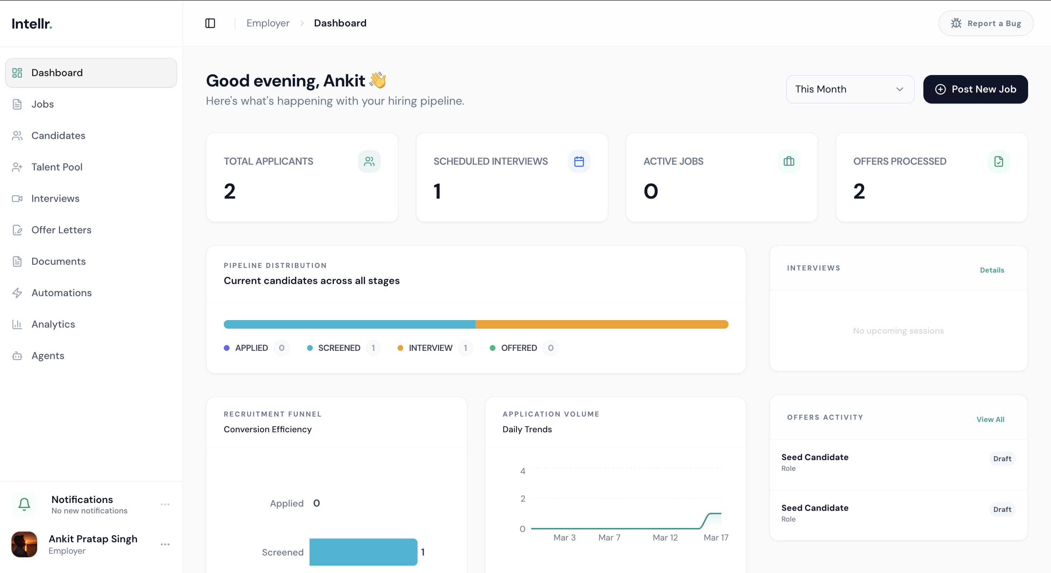Screen dimensions: 1051x573
Task: Click the Active Jobs briefcase icon
Action: point(789,161)
